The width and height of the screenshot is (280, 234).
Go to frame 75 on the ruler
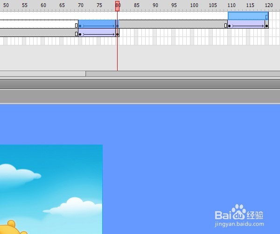(x=99, y=5)
